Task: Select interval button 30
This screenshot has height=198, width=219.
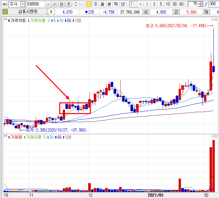Action: [175, 4]
